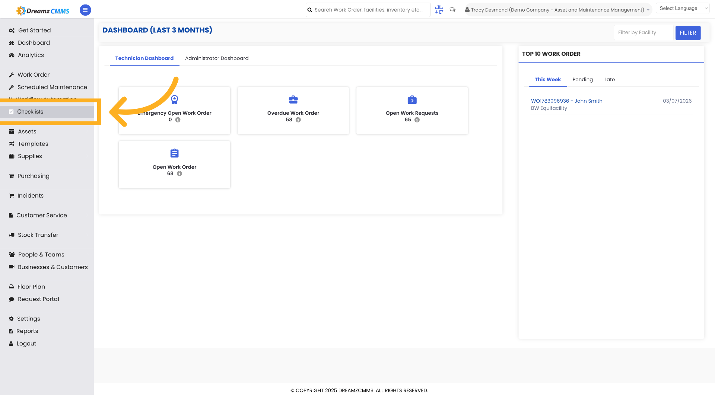Switch to the Technician Dashboard tab

[144, 58]
